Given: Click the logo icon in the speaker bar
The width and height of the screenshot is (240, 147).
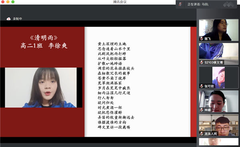Looking at the screenshot, I should 228,4.
